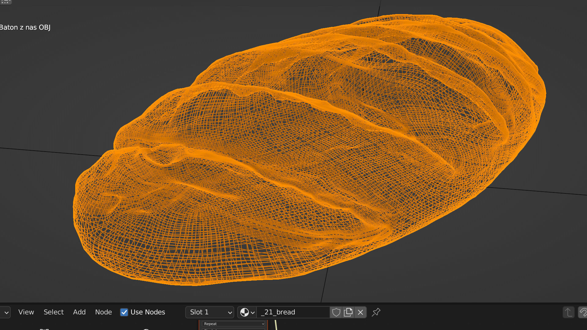
Task: Unlink the _21_bread material with X
Action: 360,312
